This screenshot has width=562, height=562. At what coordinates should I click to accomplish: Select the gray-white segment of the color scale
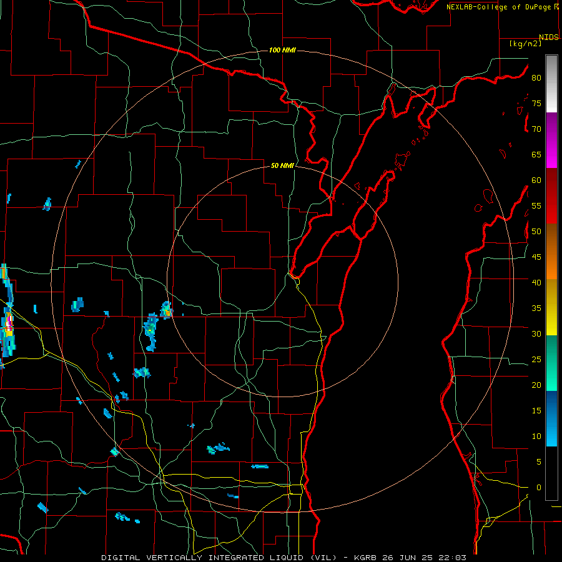551,84
